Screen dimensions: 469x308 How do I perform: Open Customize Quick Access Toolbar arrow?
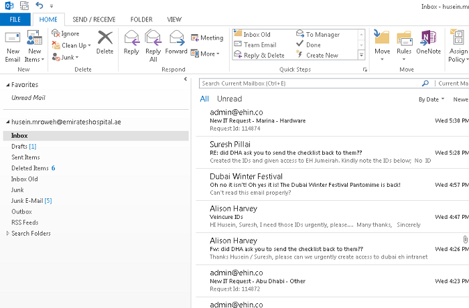(52, 5)
